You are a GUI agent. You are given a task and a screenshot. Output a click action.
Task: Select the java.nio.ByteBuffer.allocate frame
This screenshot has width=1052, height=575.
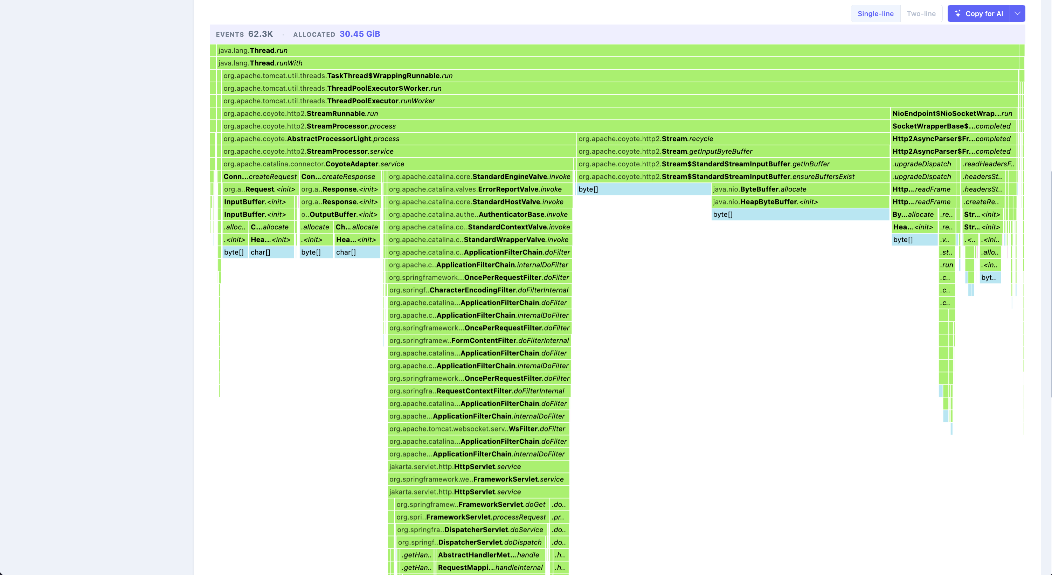tap(801, 189)
